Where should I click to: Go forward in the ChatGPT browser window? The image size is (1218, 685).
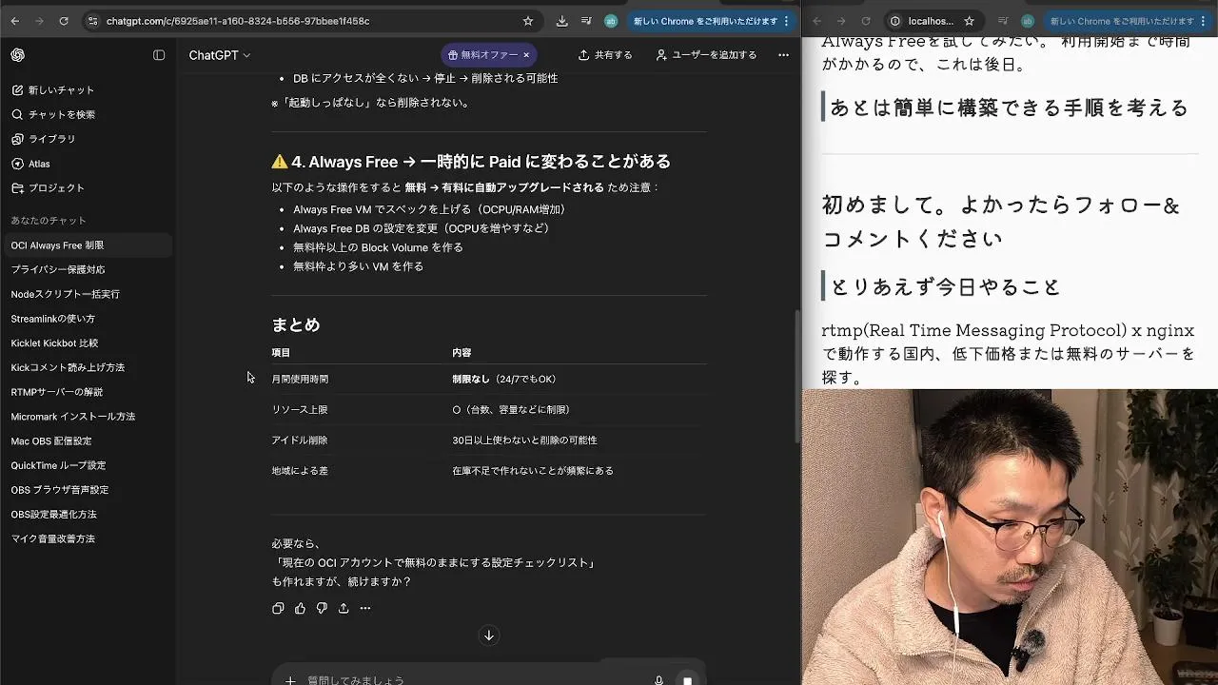tap(39, 21)
